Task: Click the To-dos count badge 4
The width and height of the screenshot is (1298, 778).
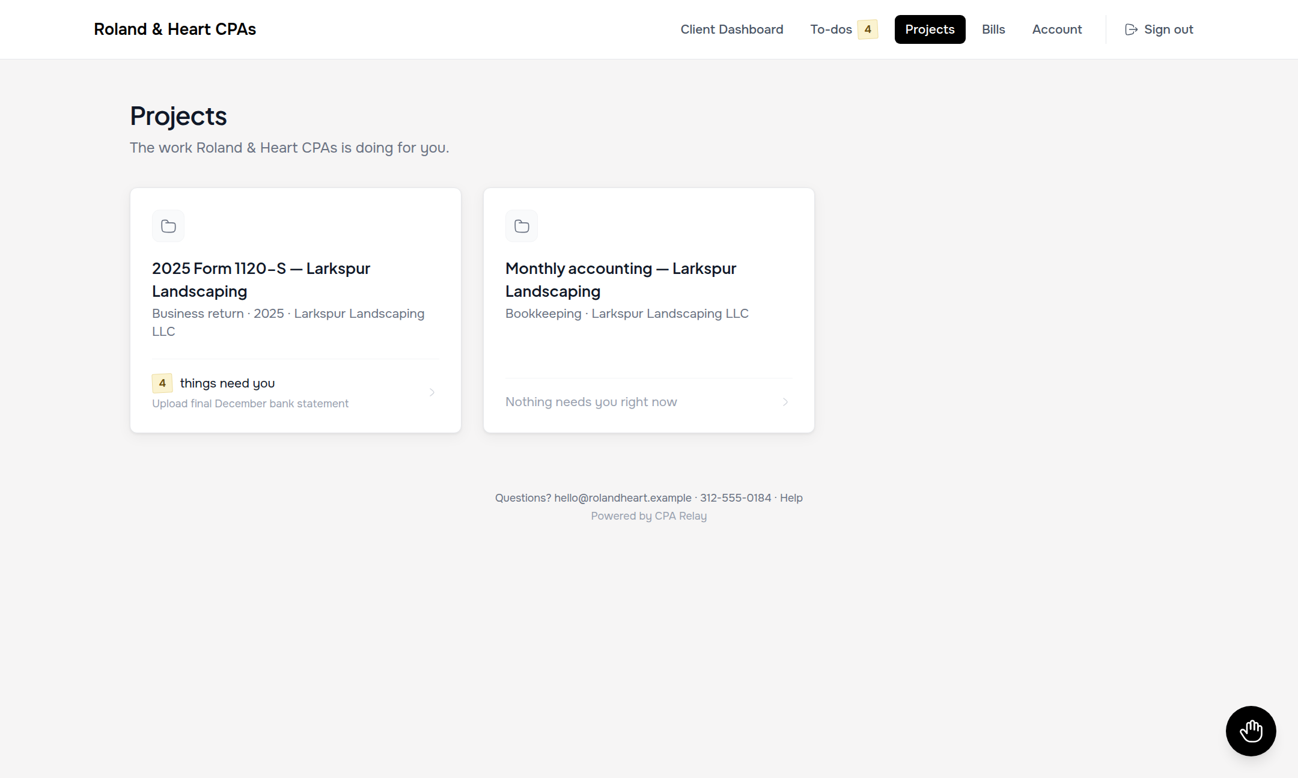Action: [867, 29]
